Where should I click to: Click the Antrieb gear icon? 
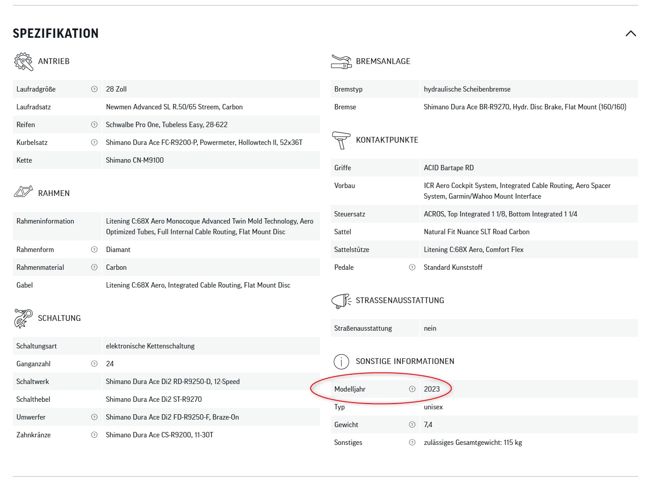click(24, 61)
